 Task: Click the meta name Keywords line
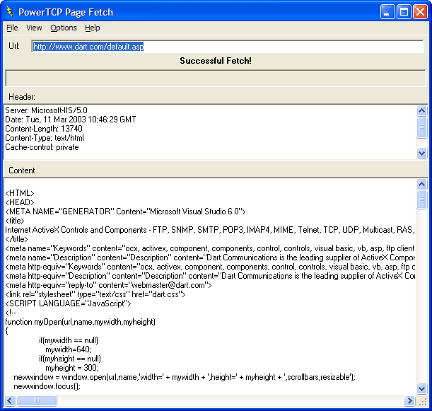210,248
